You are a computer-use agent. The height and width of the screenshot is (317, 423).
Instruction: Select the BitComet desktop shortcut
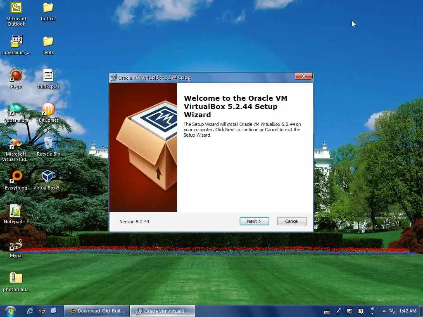[48, 113]
